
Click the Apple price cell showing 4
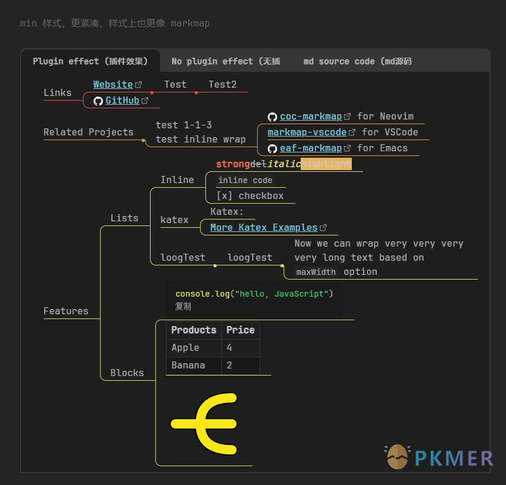pyautogui.click(x=241, y=348)
